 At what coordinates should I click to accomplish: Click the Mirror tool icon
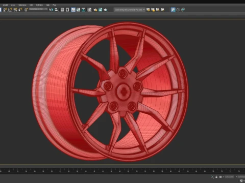pos(51,10)
